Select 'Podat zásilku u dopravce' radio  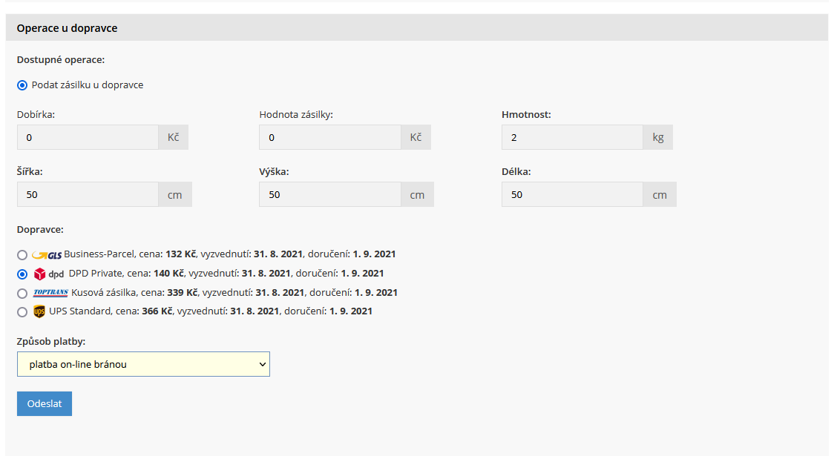pos(22,85)
